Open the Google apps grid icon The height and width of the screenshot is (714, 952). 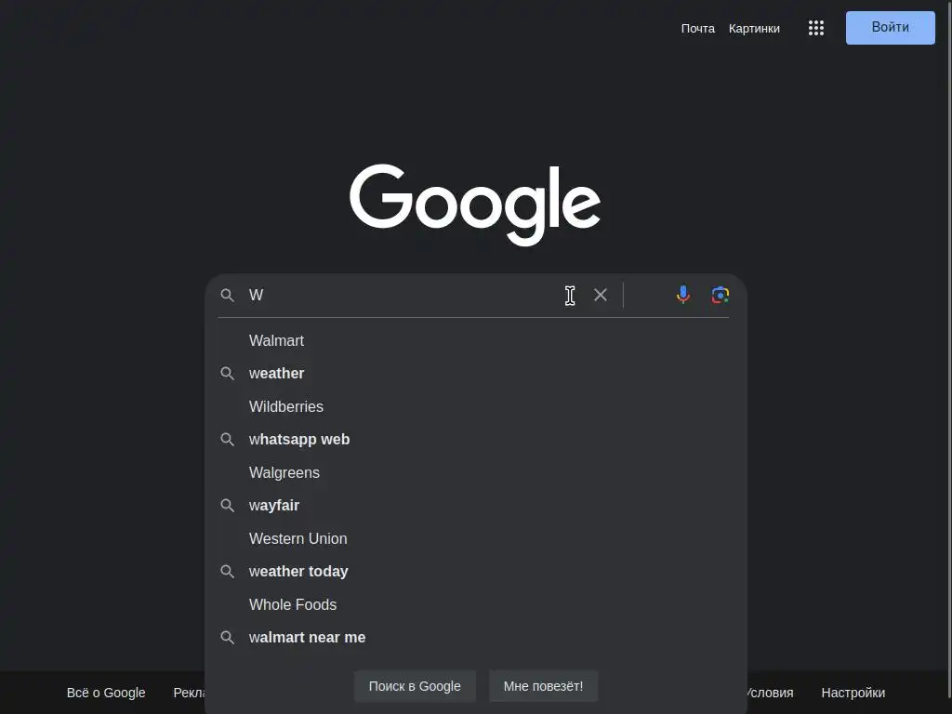(816, 28)
